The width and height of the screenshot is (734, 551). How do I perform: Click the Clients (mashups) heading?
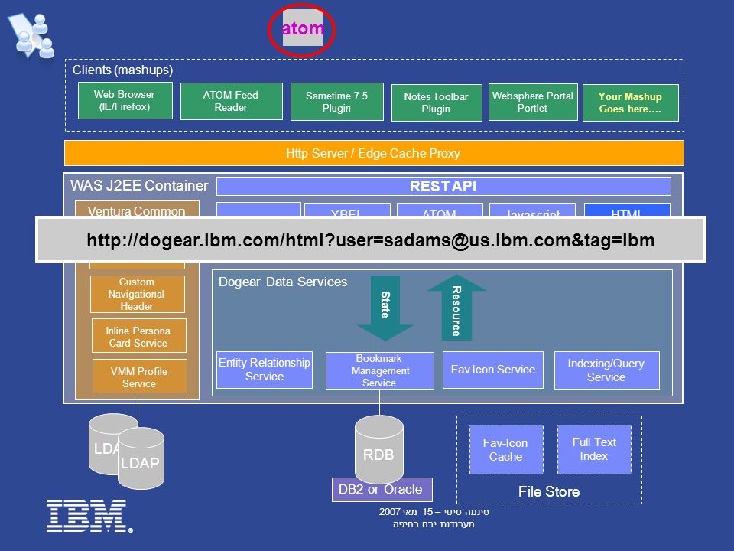point(122,70)
